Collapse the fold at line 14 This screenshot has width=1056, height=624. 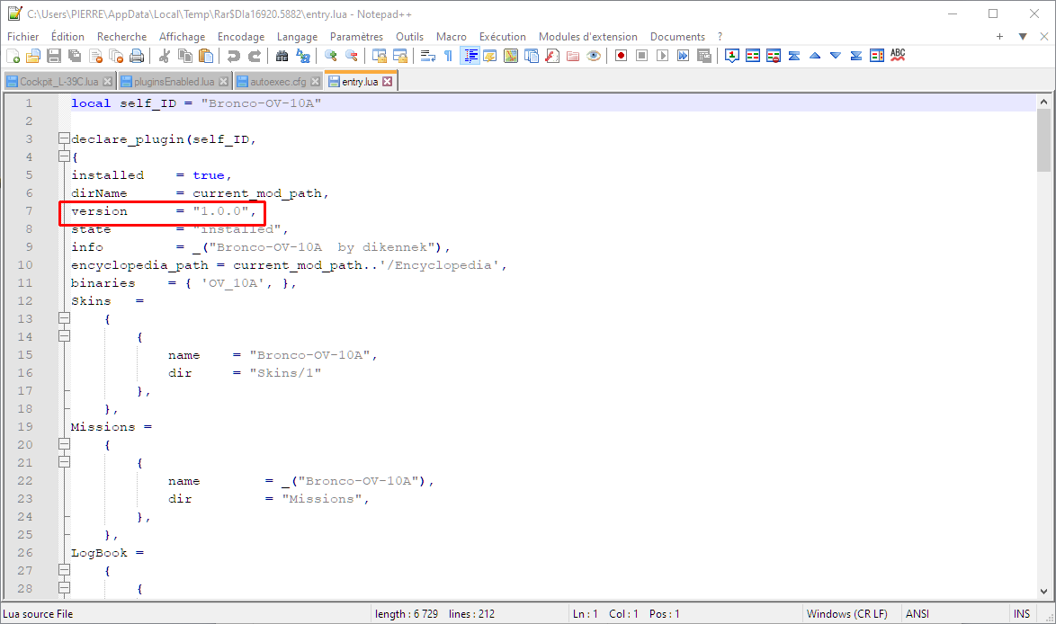tap(64, 336)
